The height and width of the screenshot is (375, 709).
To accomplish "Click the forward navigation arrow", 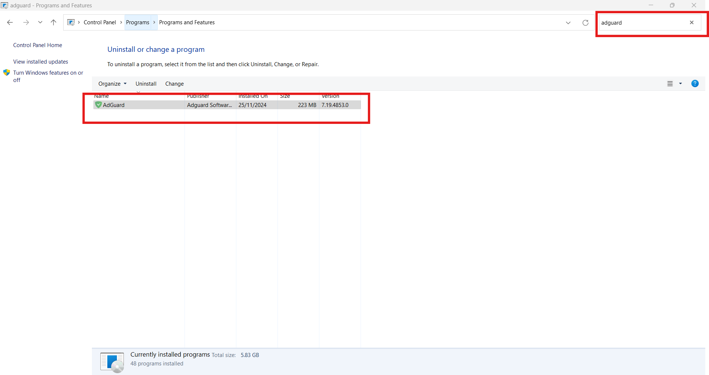I will point(26,22).
